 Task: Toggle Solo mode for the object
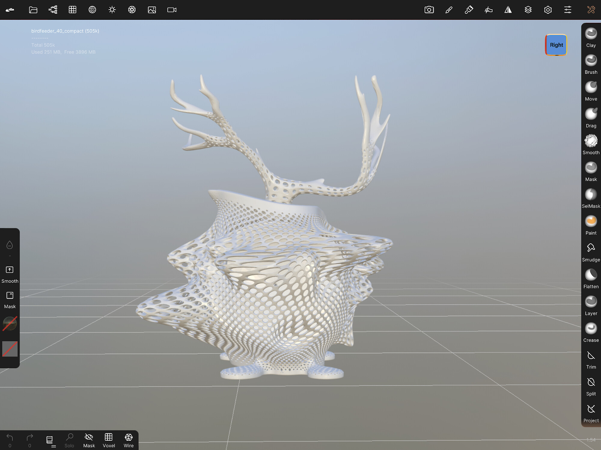[x=69, y=440]
